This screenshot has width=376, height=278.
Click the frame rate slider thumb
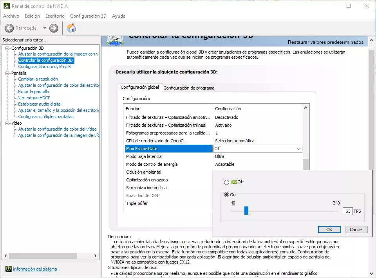[246, 211]
